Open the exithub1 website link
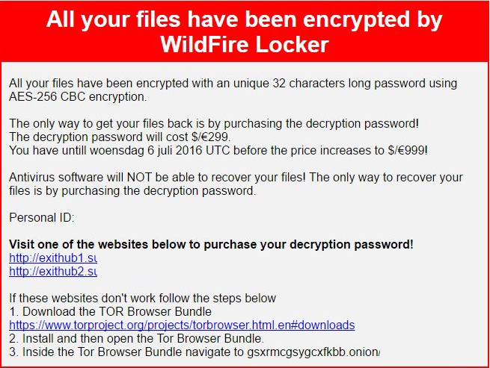The height and width of the screenshot is (368, 490). tap(53, 258)
